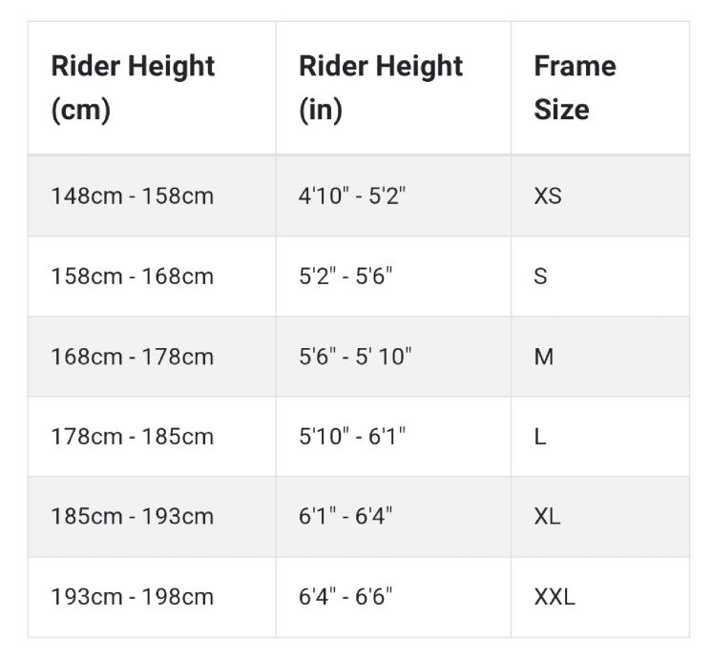712x658 pixels.
Task: Click the L frame size cell
Action: pos(540,437)
